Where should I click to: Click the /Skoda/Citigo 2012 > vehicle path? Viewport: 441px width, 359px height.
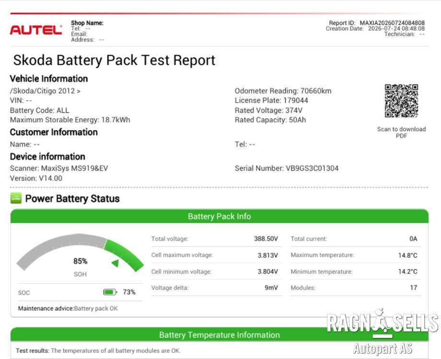click(45, 91)
